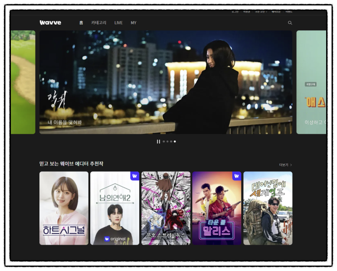Open the 홈 tab

81,23
